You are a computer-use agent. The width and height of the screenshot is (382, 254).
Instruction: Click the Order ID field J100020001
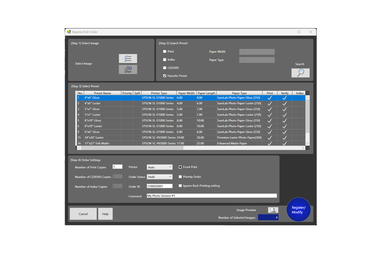pos(159,186)
